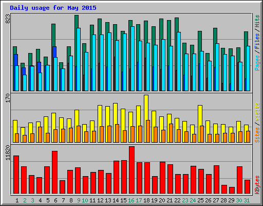The height and width of the screenshot is (206, 263).
Task: Click day label '16' on the x-axis
Action: pyautogui.click(x=131, y=200)
